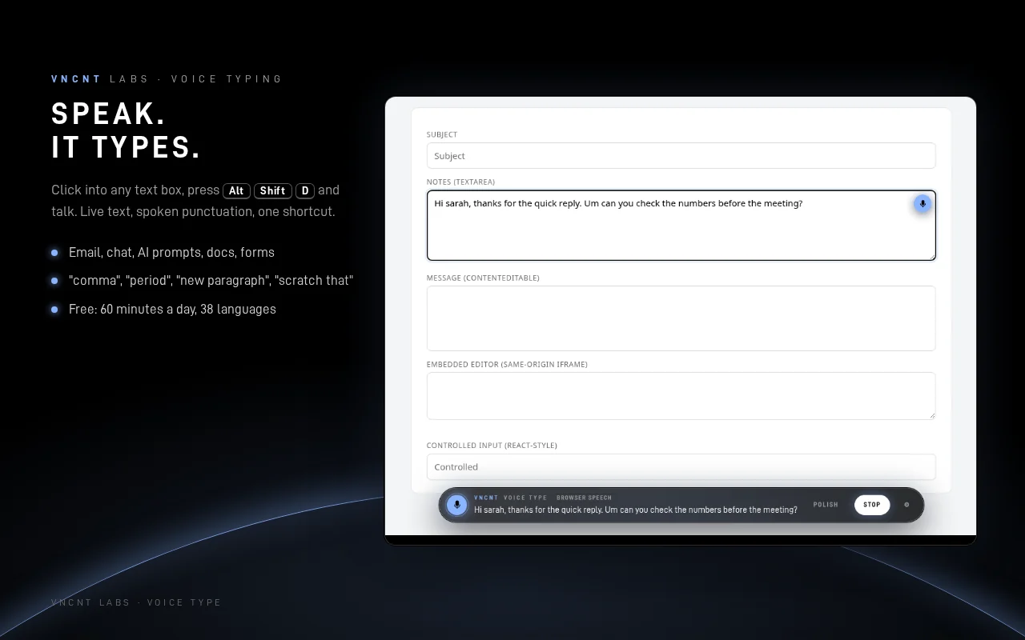
Task: Click the "VNCNT LABS · VOICE TYPE" footer text
Action: [136, 602]
